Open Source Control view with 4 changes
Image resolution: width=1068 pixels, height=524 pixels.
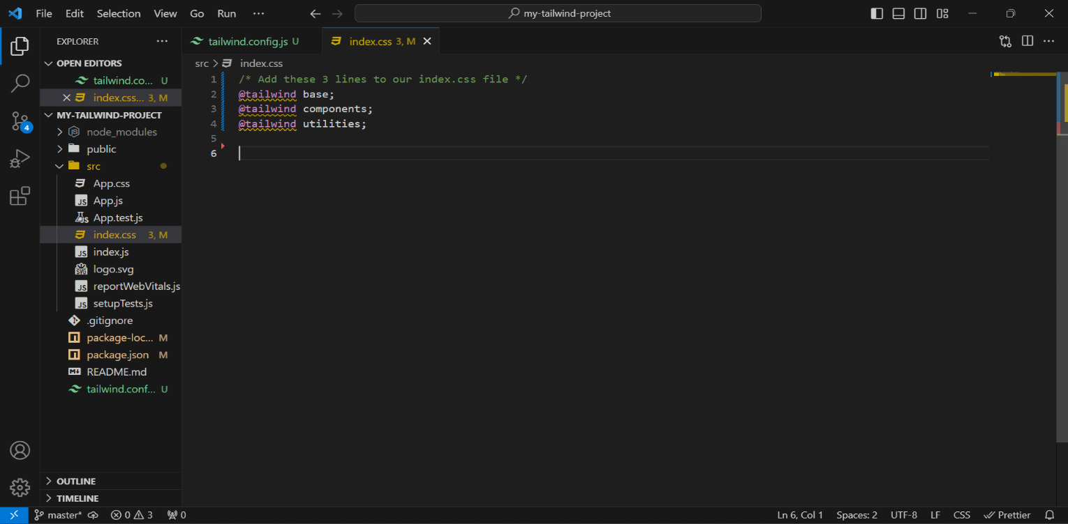(20, 121)
